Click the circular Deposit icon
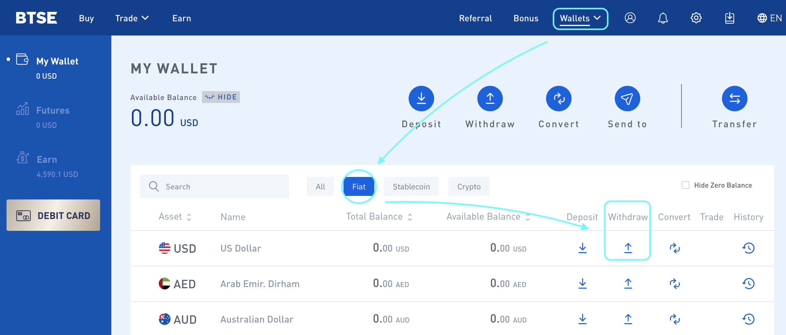This screenshot has height=335, width=786. (x=421, y=99)
